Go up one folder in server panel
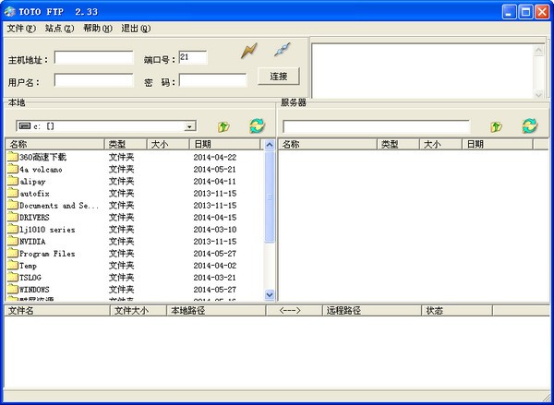554x405 pixels. coord(496,126)
